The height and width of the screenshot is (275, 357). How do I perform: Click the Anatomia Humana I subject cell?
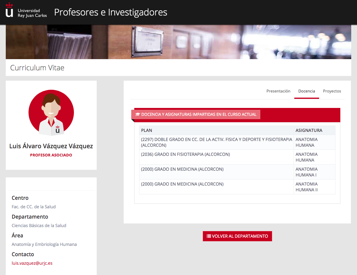tap(306, 172)
